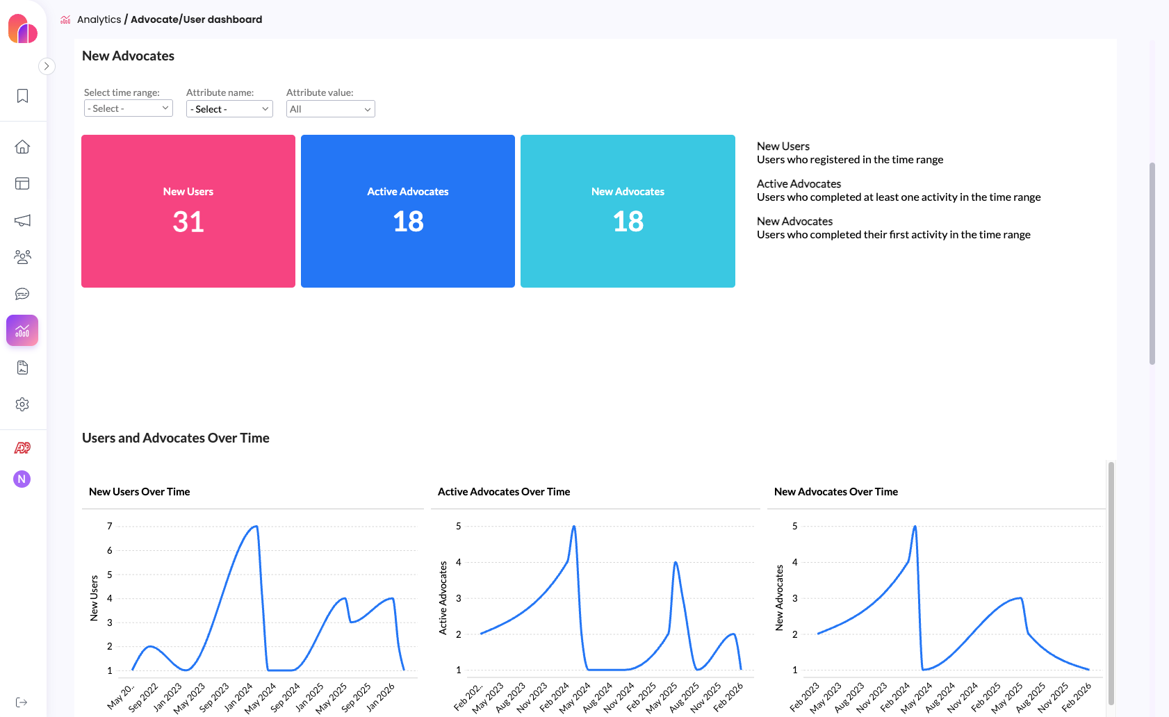The image size is (1169, 717).
Task: Click the Analytics breadcrumb link
Action: click(99, 19)
